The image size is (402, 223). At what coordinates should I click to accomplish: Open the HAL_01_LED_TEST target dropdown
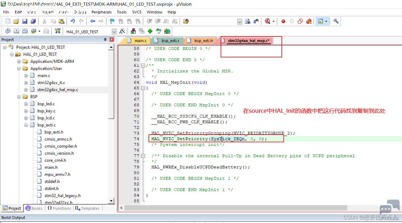point(114,32)
